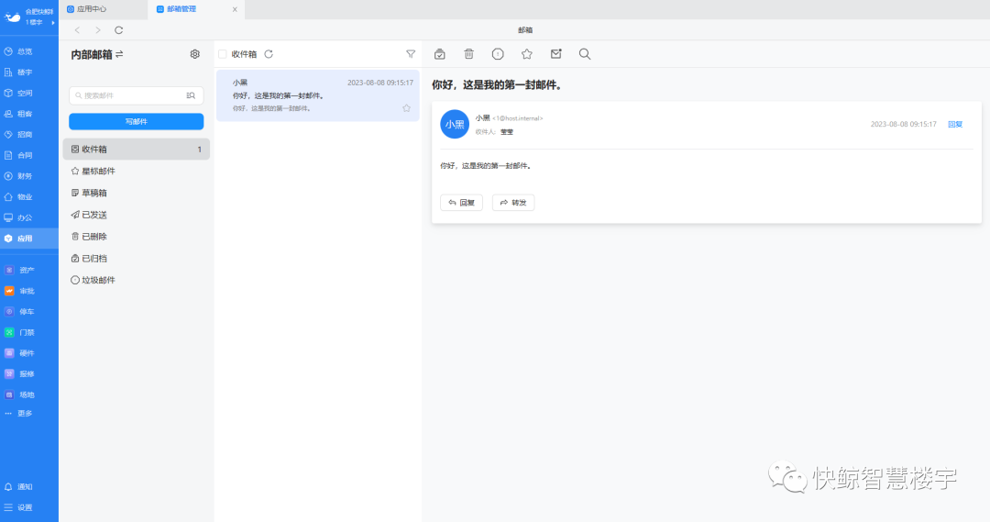Screen dimensions: 990x522
Task: Open the mailbox settings gear
Action: pos(194,54)
